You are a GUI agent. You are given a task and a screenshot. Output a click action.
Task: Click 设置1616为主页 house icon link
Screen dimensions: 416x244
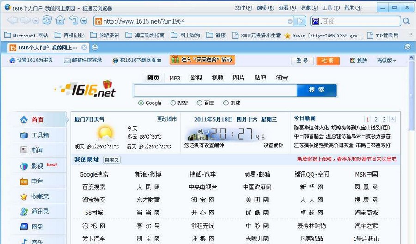point(31,60)
